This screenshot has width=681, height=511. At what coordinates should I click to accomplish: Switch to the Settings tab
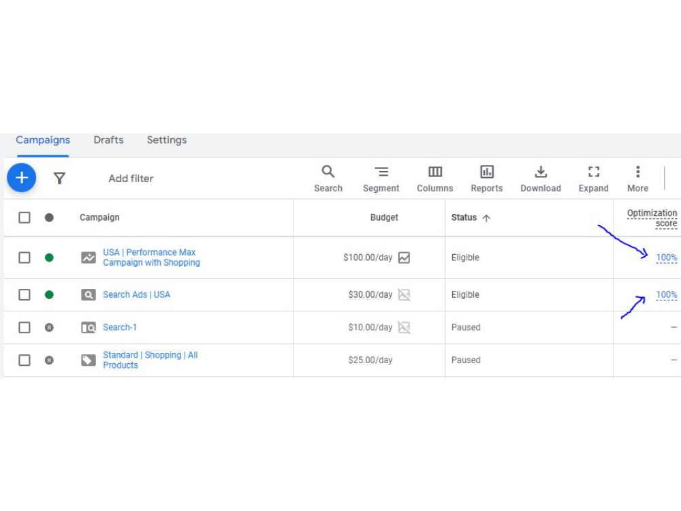167,140
